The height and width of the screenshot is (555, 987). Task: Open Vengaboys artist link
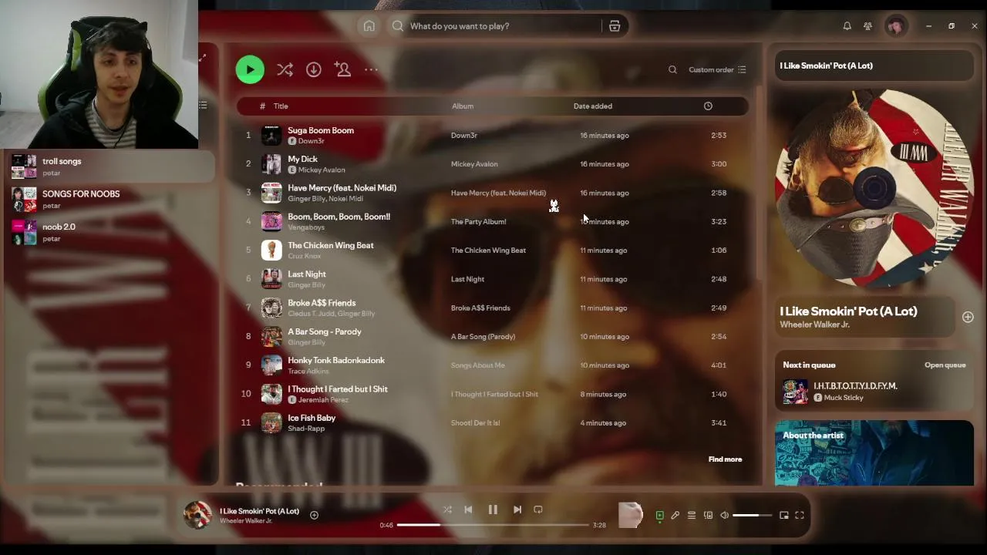coord(306,227)
